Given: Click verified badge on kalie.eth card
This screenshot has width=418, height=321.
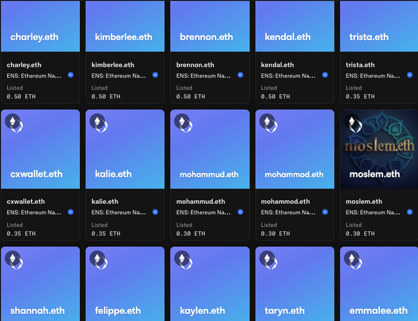Looking at the screenshot, I should tap(156, 212).
